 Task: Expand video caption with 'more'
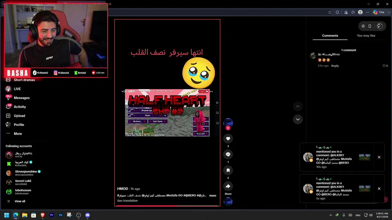click(213, 196)
